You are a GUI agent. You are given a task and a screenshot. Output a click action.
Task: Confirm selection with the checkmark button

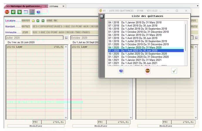click(174, 71)
